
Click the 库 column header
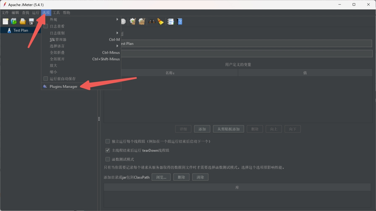point(237,187)
